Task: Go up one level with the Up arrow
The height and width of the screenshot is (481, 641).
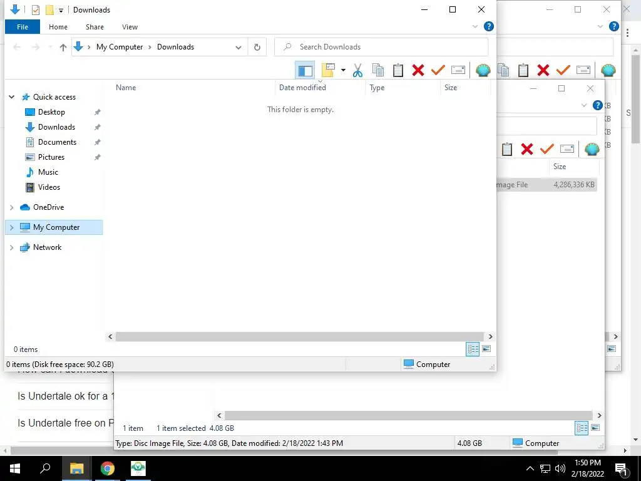Action: pyautogui.click(x=63, y=47)
